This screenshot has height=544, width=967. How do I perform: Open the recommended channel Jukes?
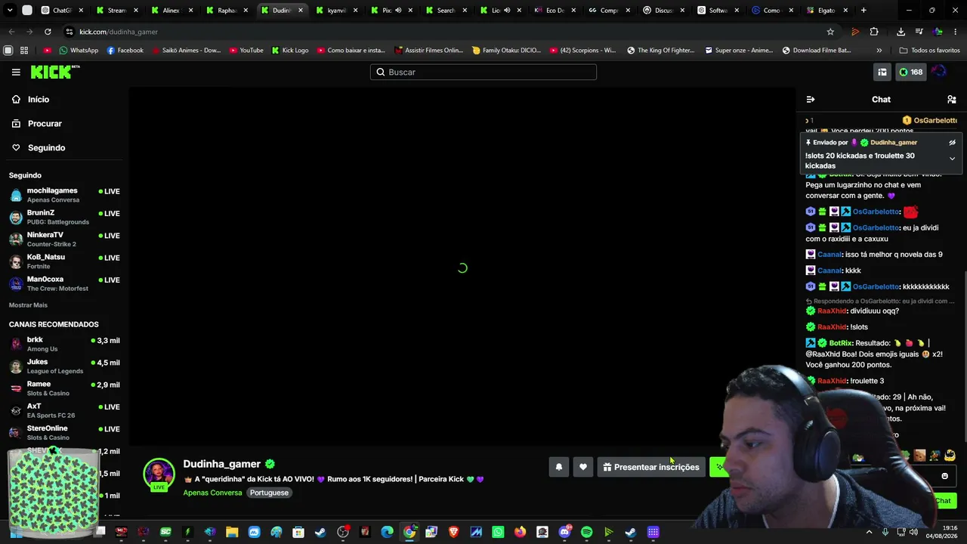[64, 366]
